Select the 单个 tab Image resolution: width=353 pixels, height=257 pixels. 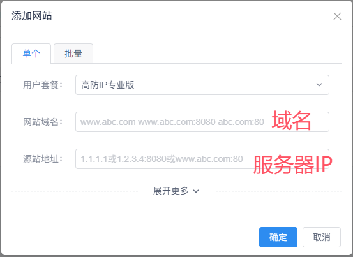(31, 54)
